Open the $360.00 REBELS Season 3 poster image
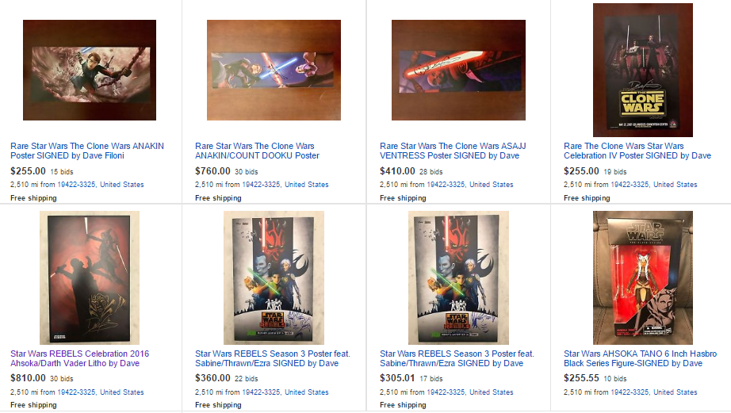731x413 pixels. pos(274,277)
